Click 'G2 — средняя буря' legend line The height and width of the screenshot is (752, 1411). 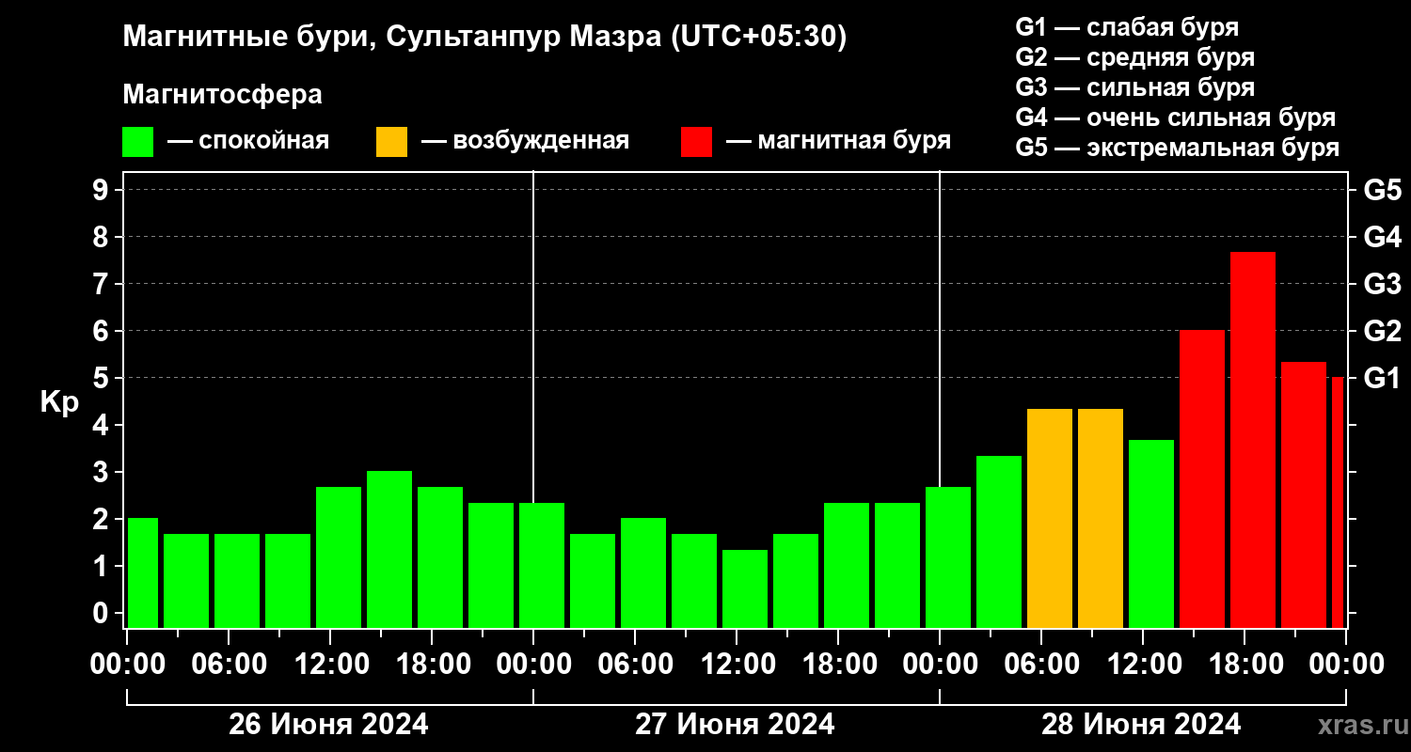tap(1134, 57)
